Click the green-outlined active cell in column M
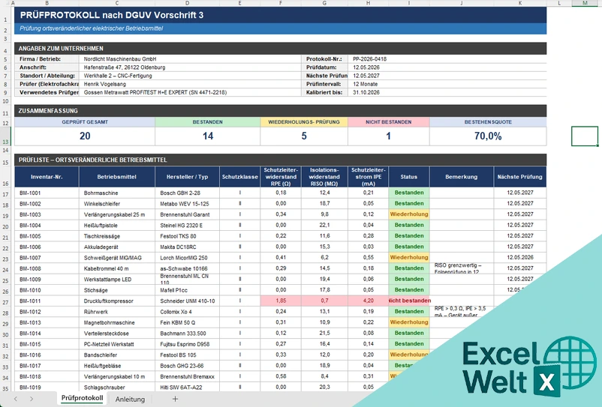 (584, 136)
